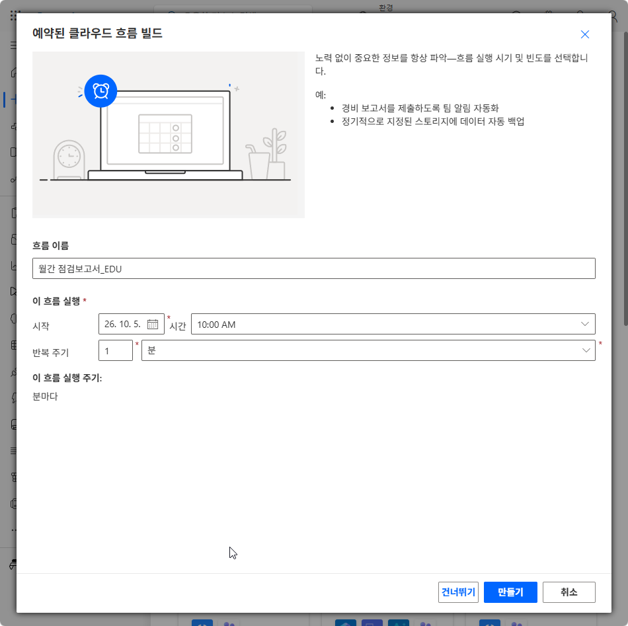Open the start date calendar picker icon
Image resolution: width=628 pixels, height=626 pixels.
153,324
